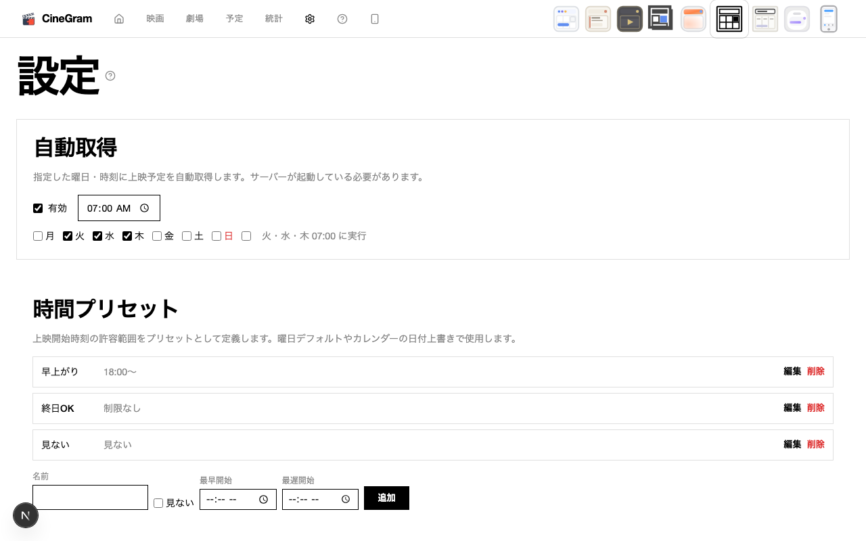Select the mobile device icon in the navbar

tap(374, 18)
